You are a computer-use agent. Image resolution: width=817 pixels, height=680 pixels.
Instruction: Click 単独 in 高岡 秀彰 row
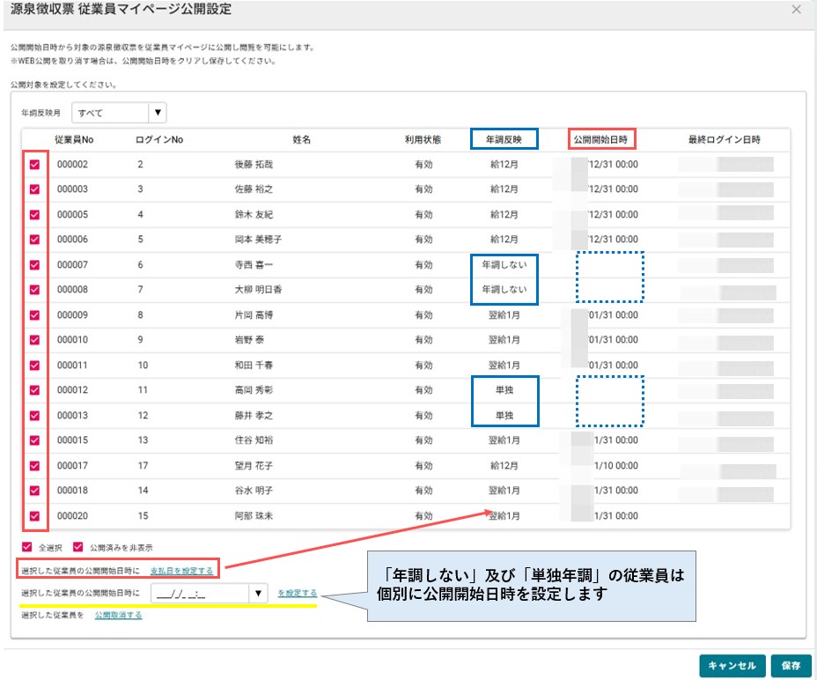tap(504, 390)
